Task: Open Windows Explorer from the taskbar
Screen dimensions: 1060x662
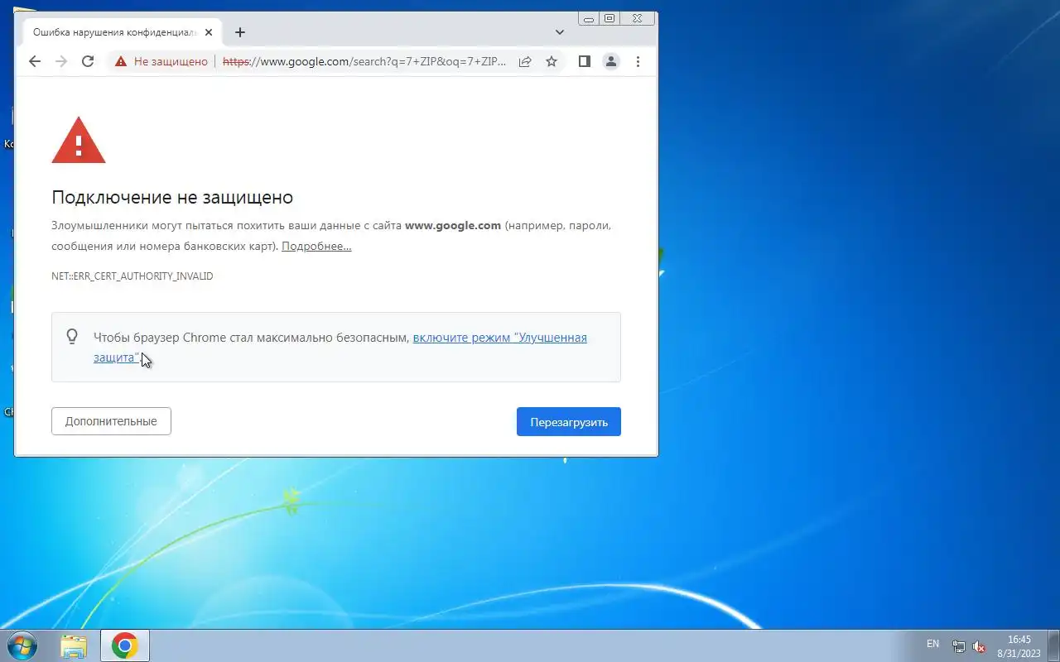Action: click(x=74, y=645)
